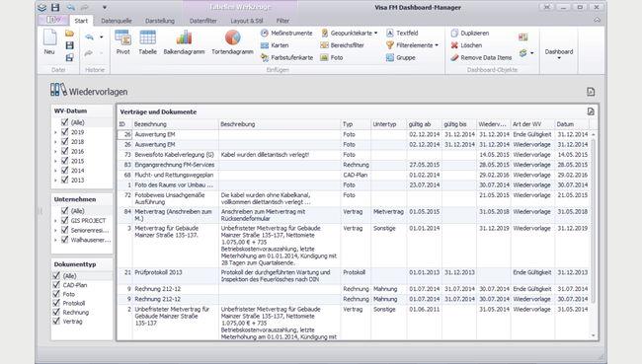Click the open folder icon in Datei group
Screen dimensions: 642x364
(69, 34)
